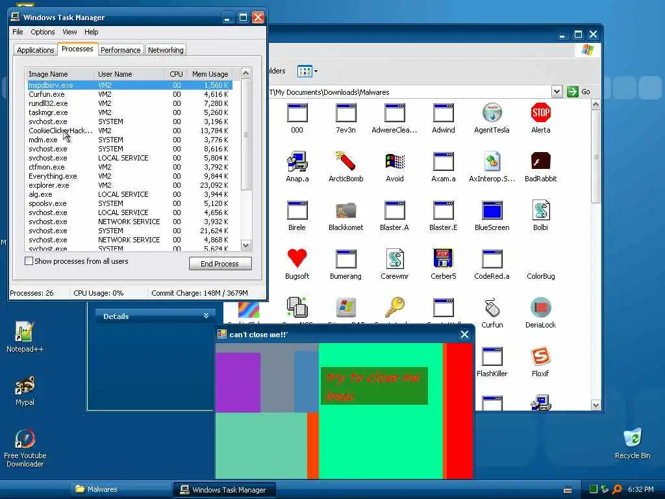Switch to the Performance tab

click(x=120, y=50)
